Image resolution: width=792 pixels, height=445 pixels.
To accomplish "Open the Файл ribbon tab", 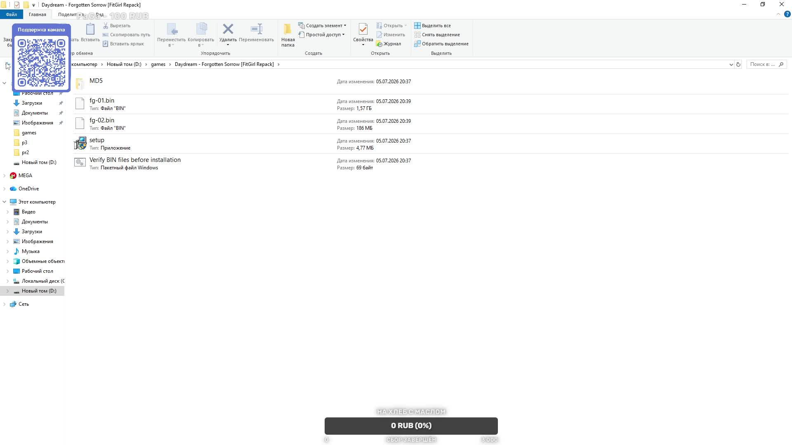I will click(x=12, y=14).
